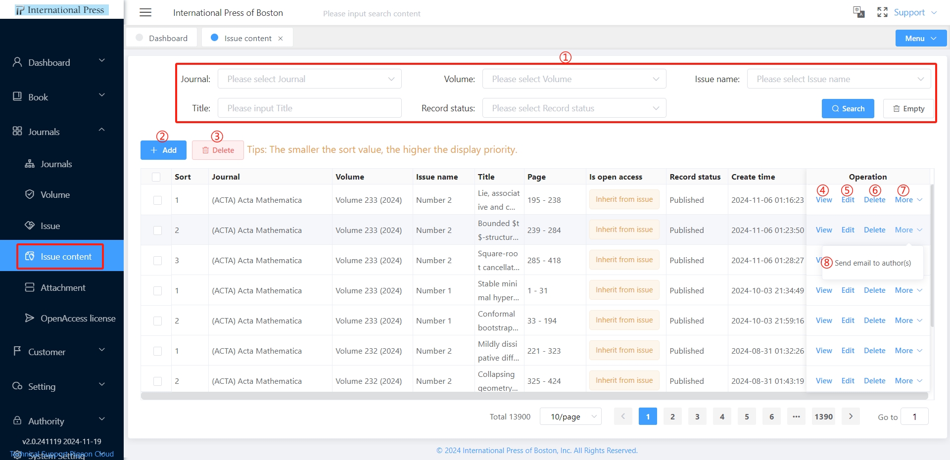Open Volume in the sidebar menu
This screenshot has height=460, width=950.
(x=62, y=194)
